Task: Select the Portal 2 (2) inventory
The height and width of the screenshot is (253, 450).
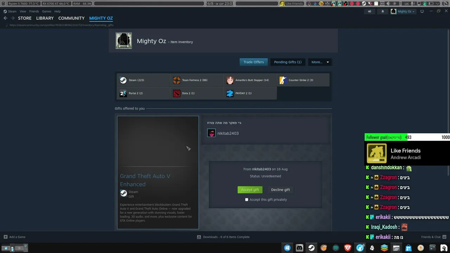Action: [x=143, y=93]
